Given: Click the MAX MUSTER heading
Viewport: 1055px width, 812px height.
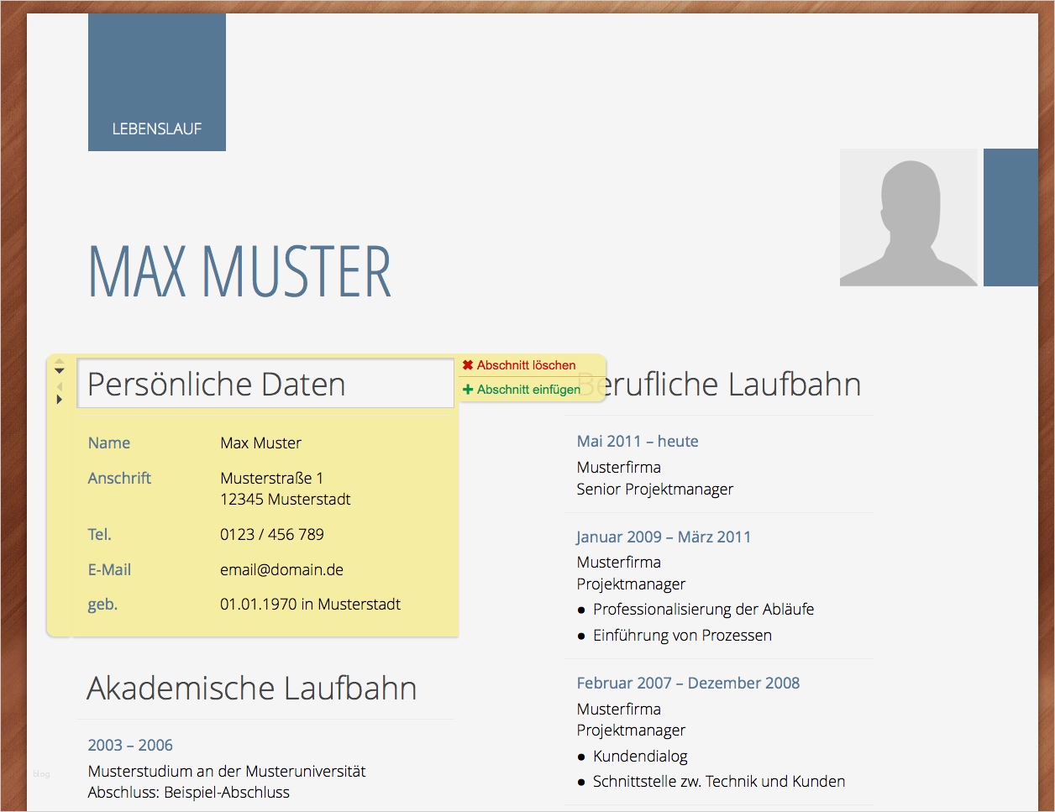Looking at the screenshot, I should (x=239, y=270).
